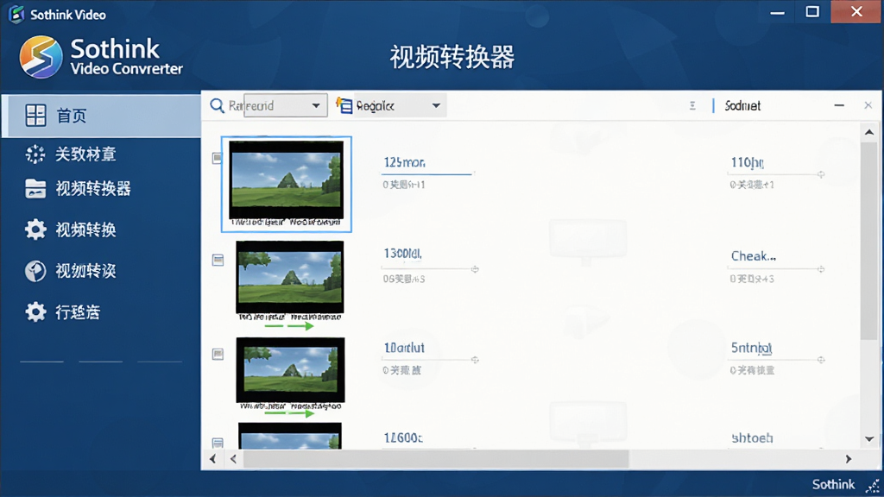Click the 110hg value text
The image size is (884, 497).
pyautogui.click(x=747, y=163)
